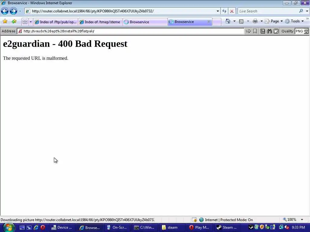The height and width of the screenshot is (232, 310).
Task: Open the Quick Tabs grid view
Action: tap(25, 22)
